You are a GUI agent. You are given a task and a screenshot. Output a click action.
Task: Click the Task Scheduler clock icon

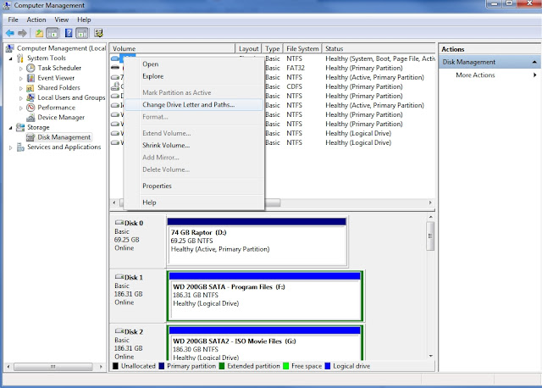tap(31, 68)
